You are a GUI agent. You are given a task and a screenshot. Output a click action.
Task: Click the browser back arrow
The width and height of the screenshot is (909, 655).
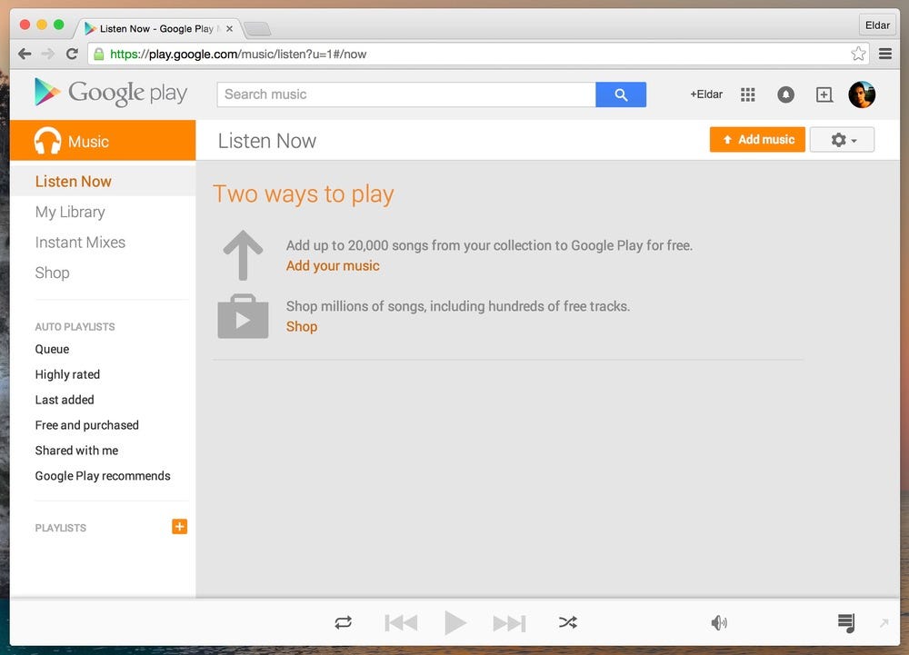(x=25, y=54)
